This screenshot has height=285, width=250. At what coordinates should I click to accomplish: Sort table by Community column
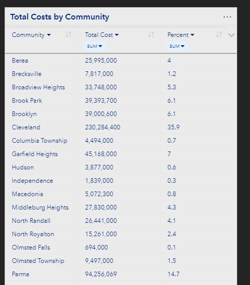[68, 34]
